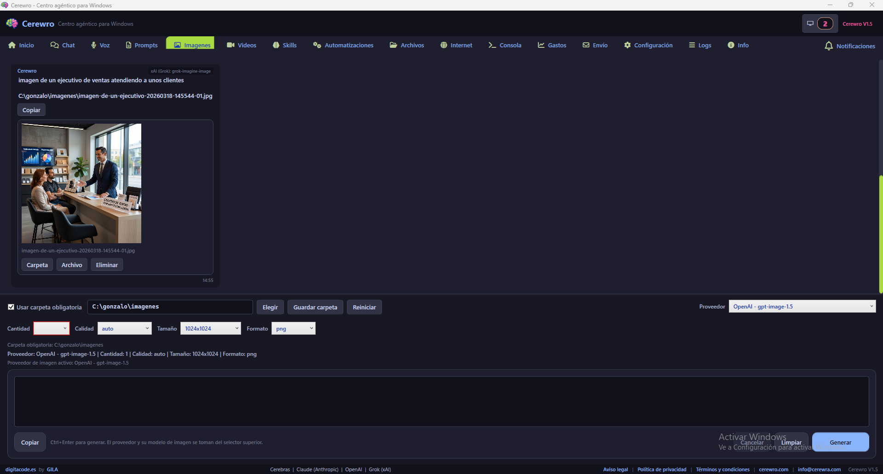This screenshot has width=883, height=474.
Task: Open the Cantidad dropdown
Action: [x=51, y=328]
